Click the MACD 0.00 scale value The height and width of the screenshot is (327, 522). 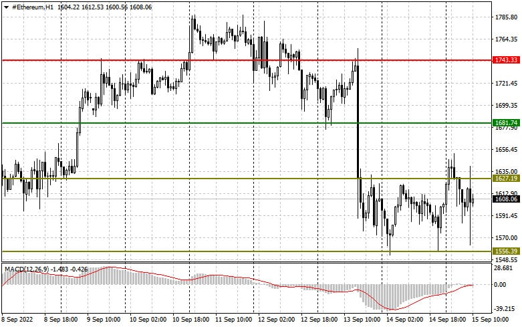[500, 285]
